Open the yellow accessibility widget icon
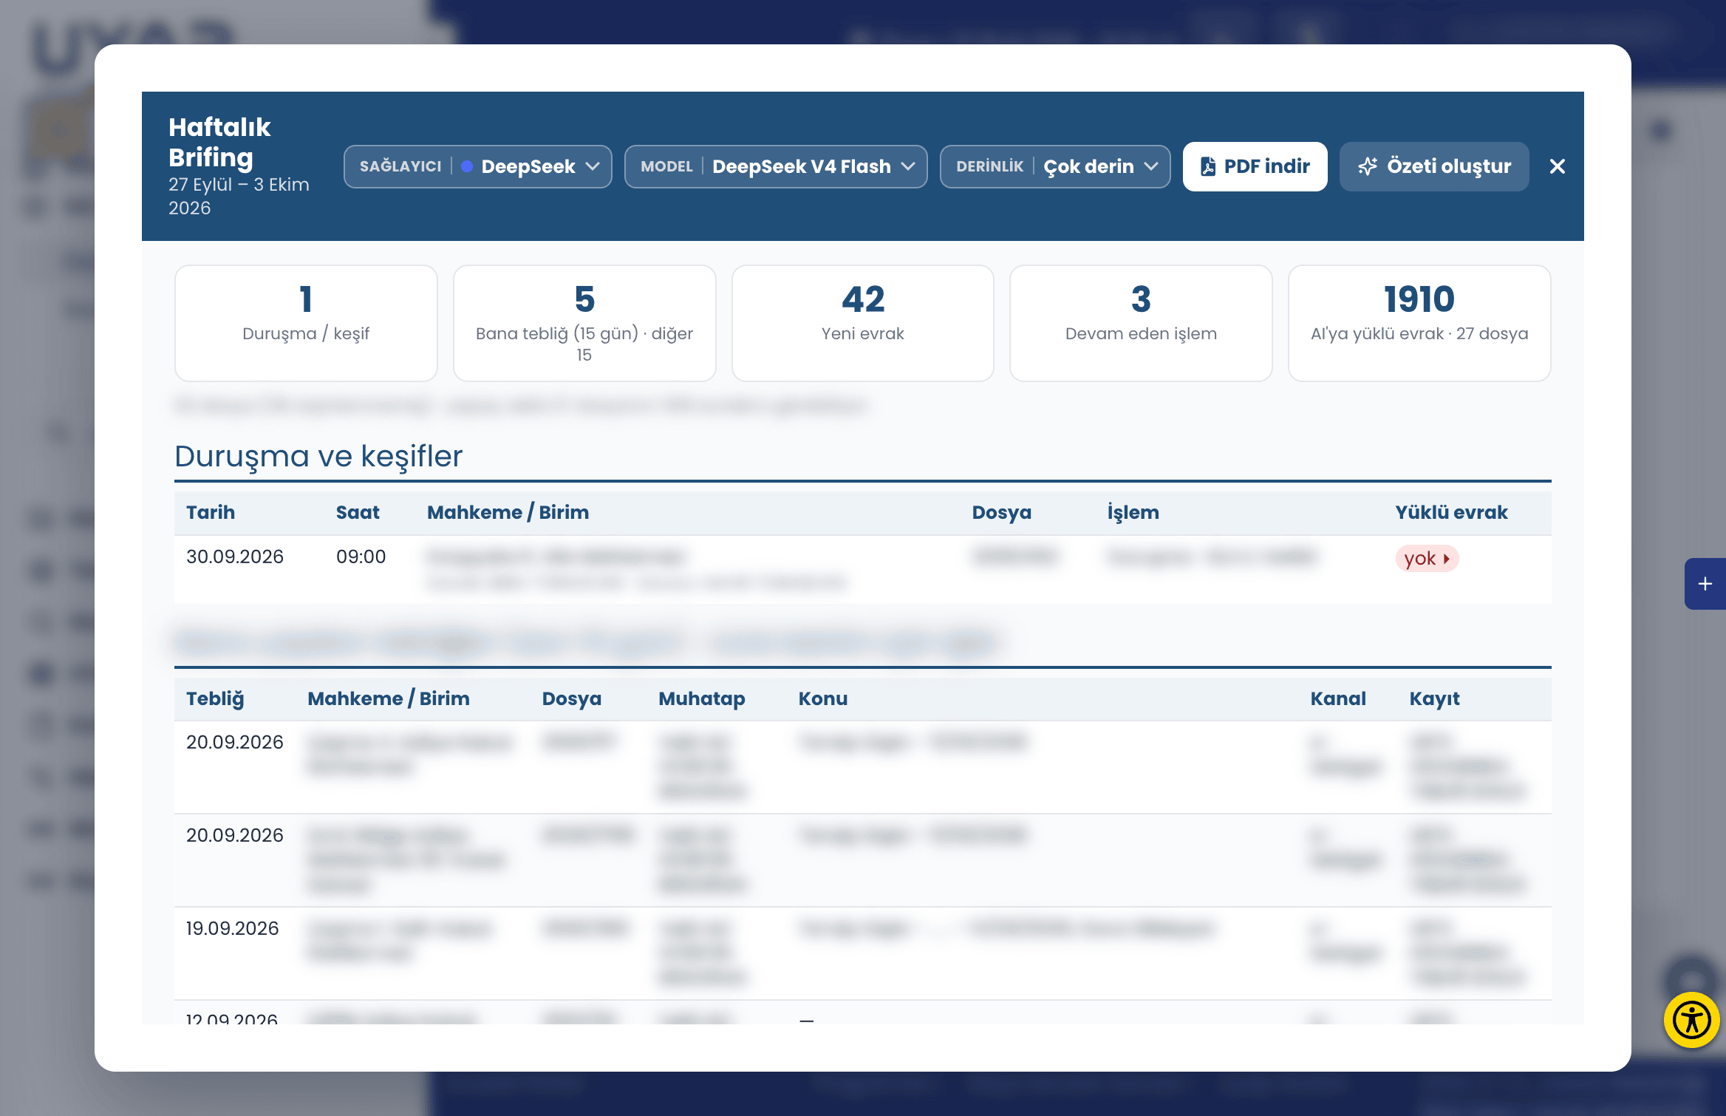 [x=1691, y=1021]
